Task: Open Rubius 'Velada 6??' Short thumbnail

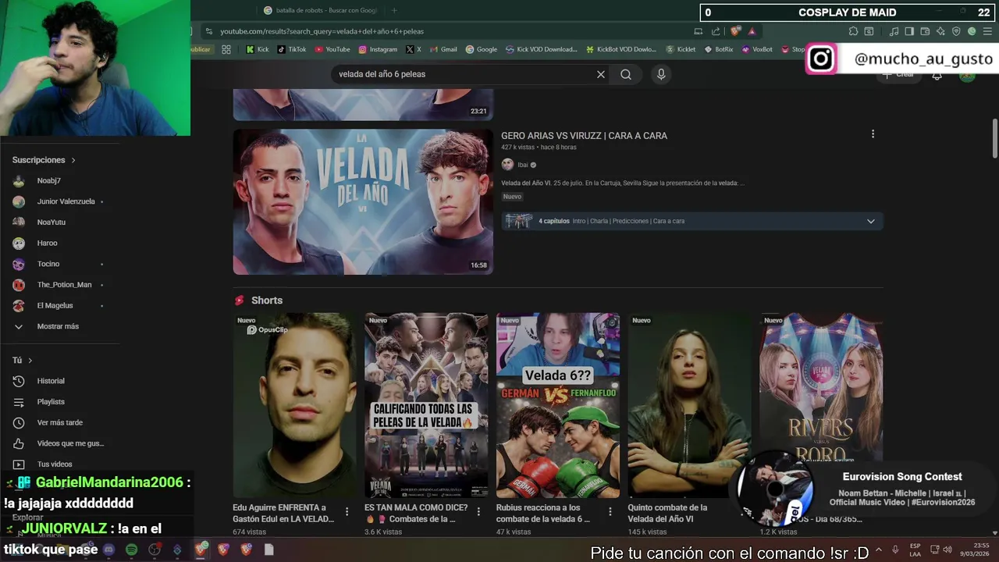Action: click(558, 405)
